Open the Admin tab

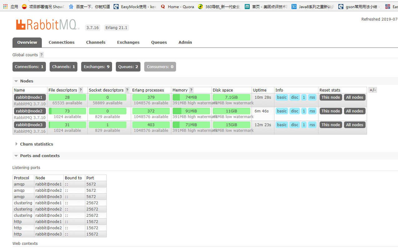[x=185, y=42]
